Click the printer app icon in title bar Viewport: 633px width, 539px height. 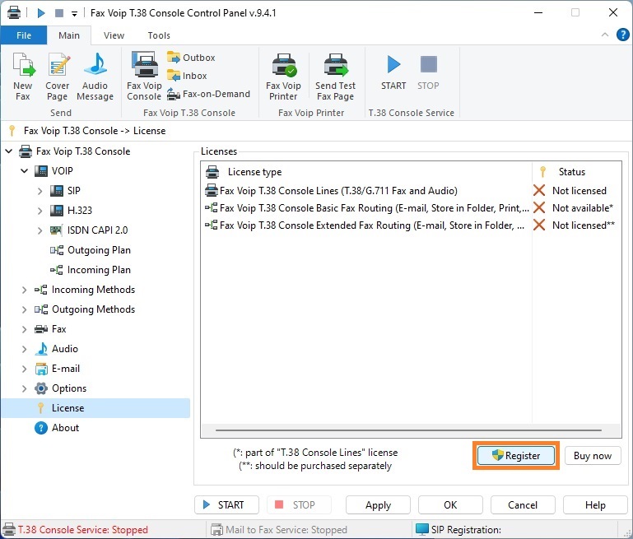[x=14, y=13]
